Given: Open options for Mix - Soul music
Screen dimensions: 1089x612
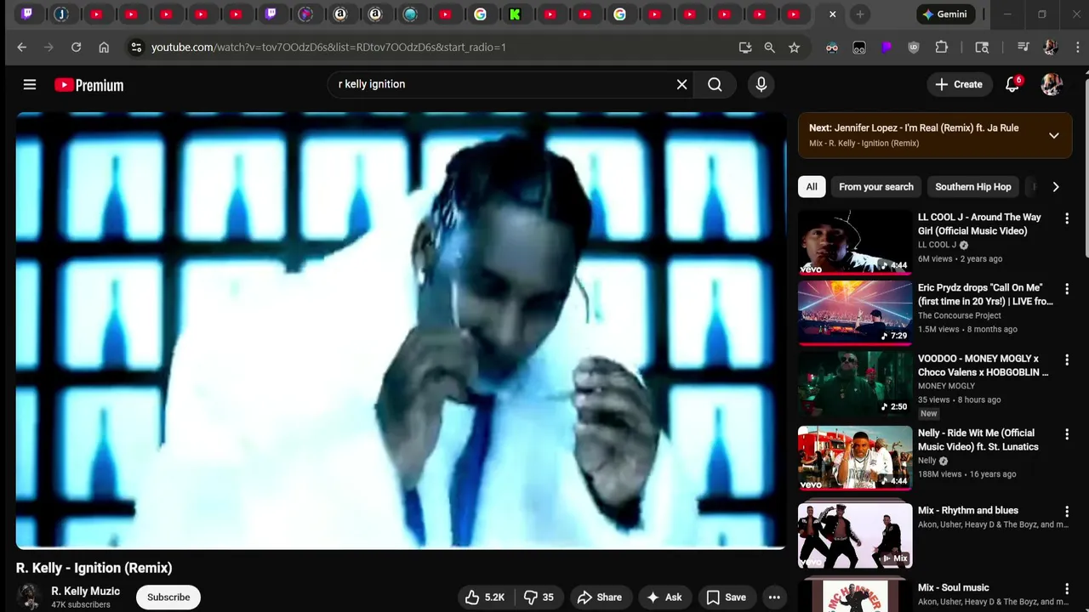Looking at the screenshot, I should click(x=1067, y=589).
